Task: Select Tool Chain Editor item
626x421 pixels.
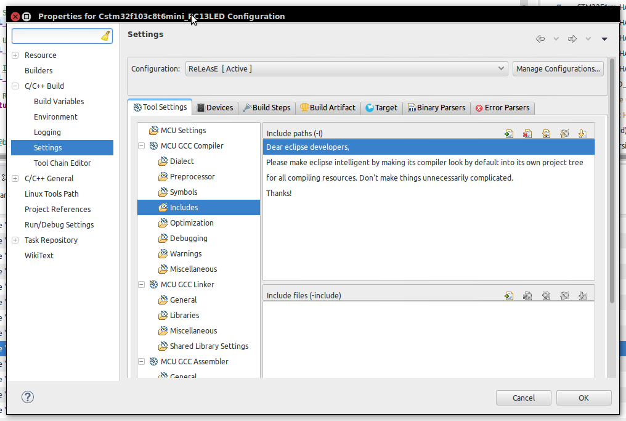Action: (62, 163)
